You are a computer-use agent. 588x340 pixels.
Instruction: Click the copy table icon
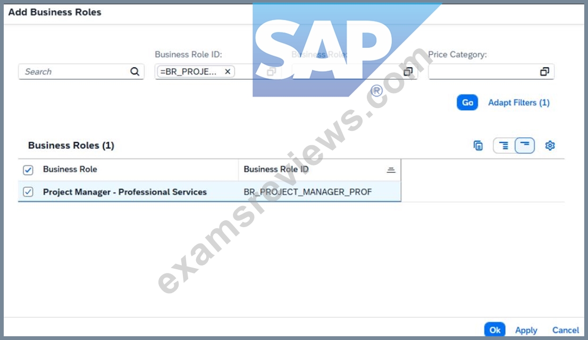click(x=478, y=146)
